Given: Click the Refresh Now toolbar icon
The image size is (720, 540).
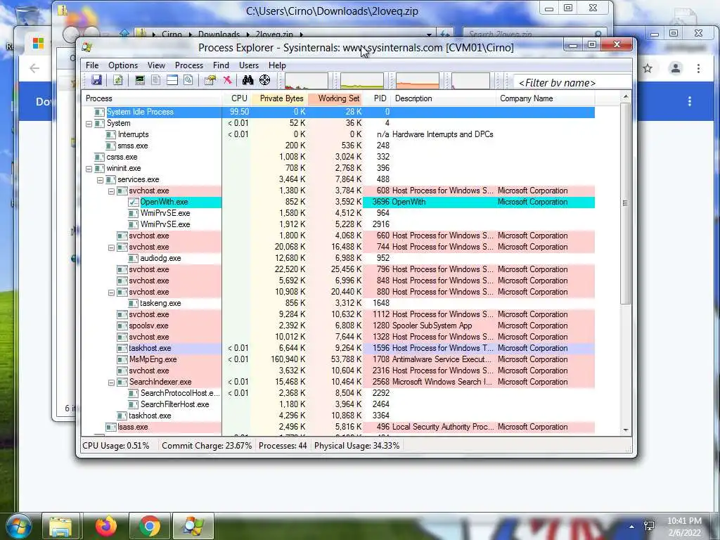Looking at the screenshot, I should coord(118,80).
